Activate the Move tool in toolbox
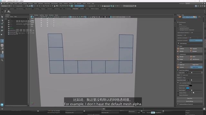 pos(2,27)
